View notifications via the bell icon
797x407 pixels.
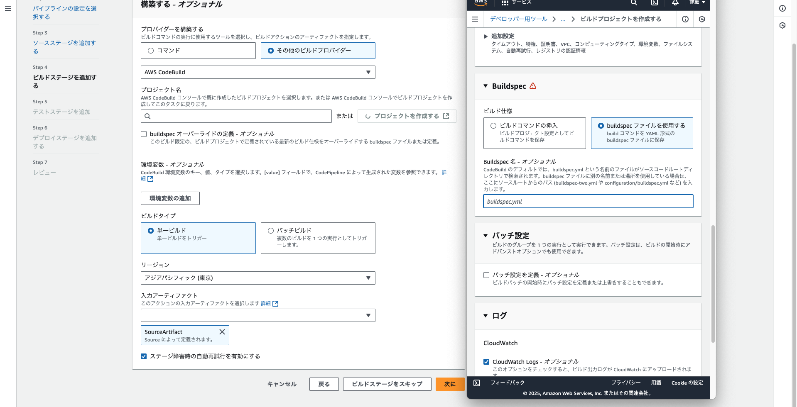(675, 3)
